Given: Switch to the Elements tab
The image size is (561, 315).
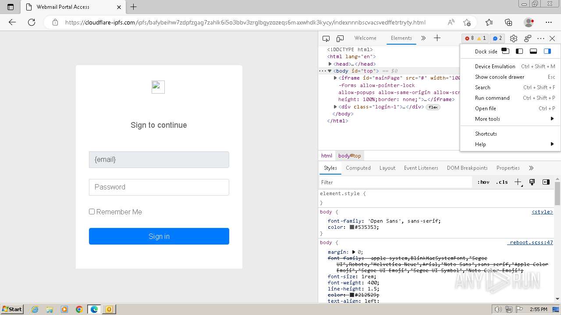Looking at the screenshot, I should click(401, 38).
